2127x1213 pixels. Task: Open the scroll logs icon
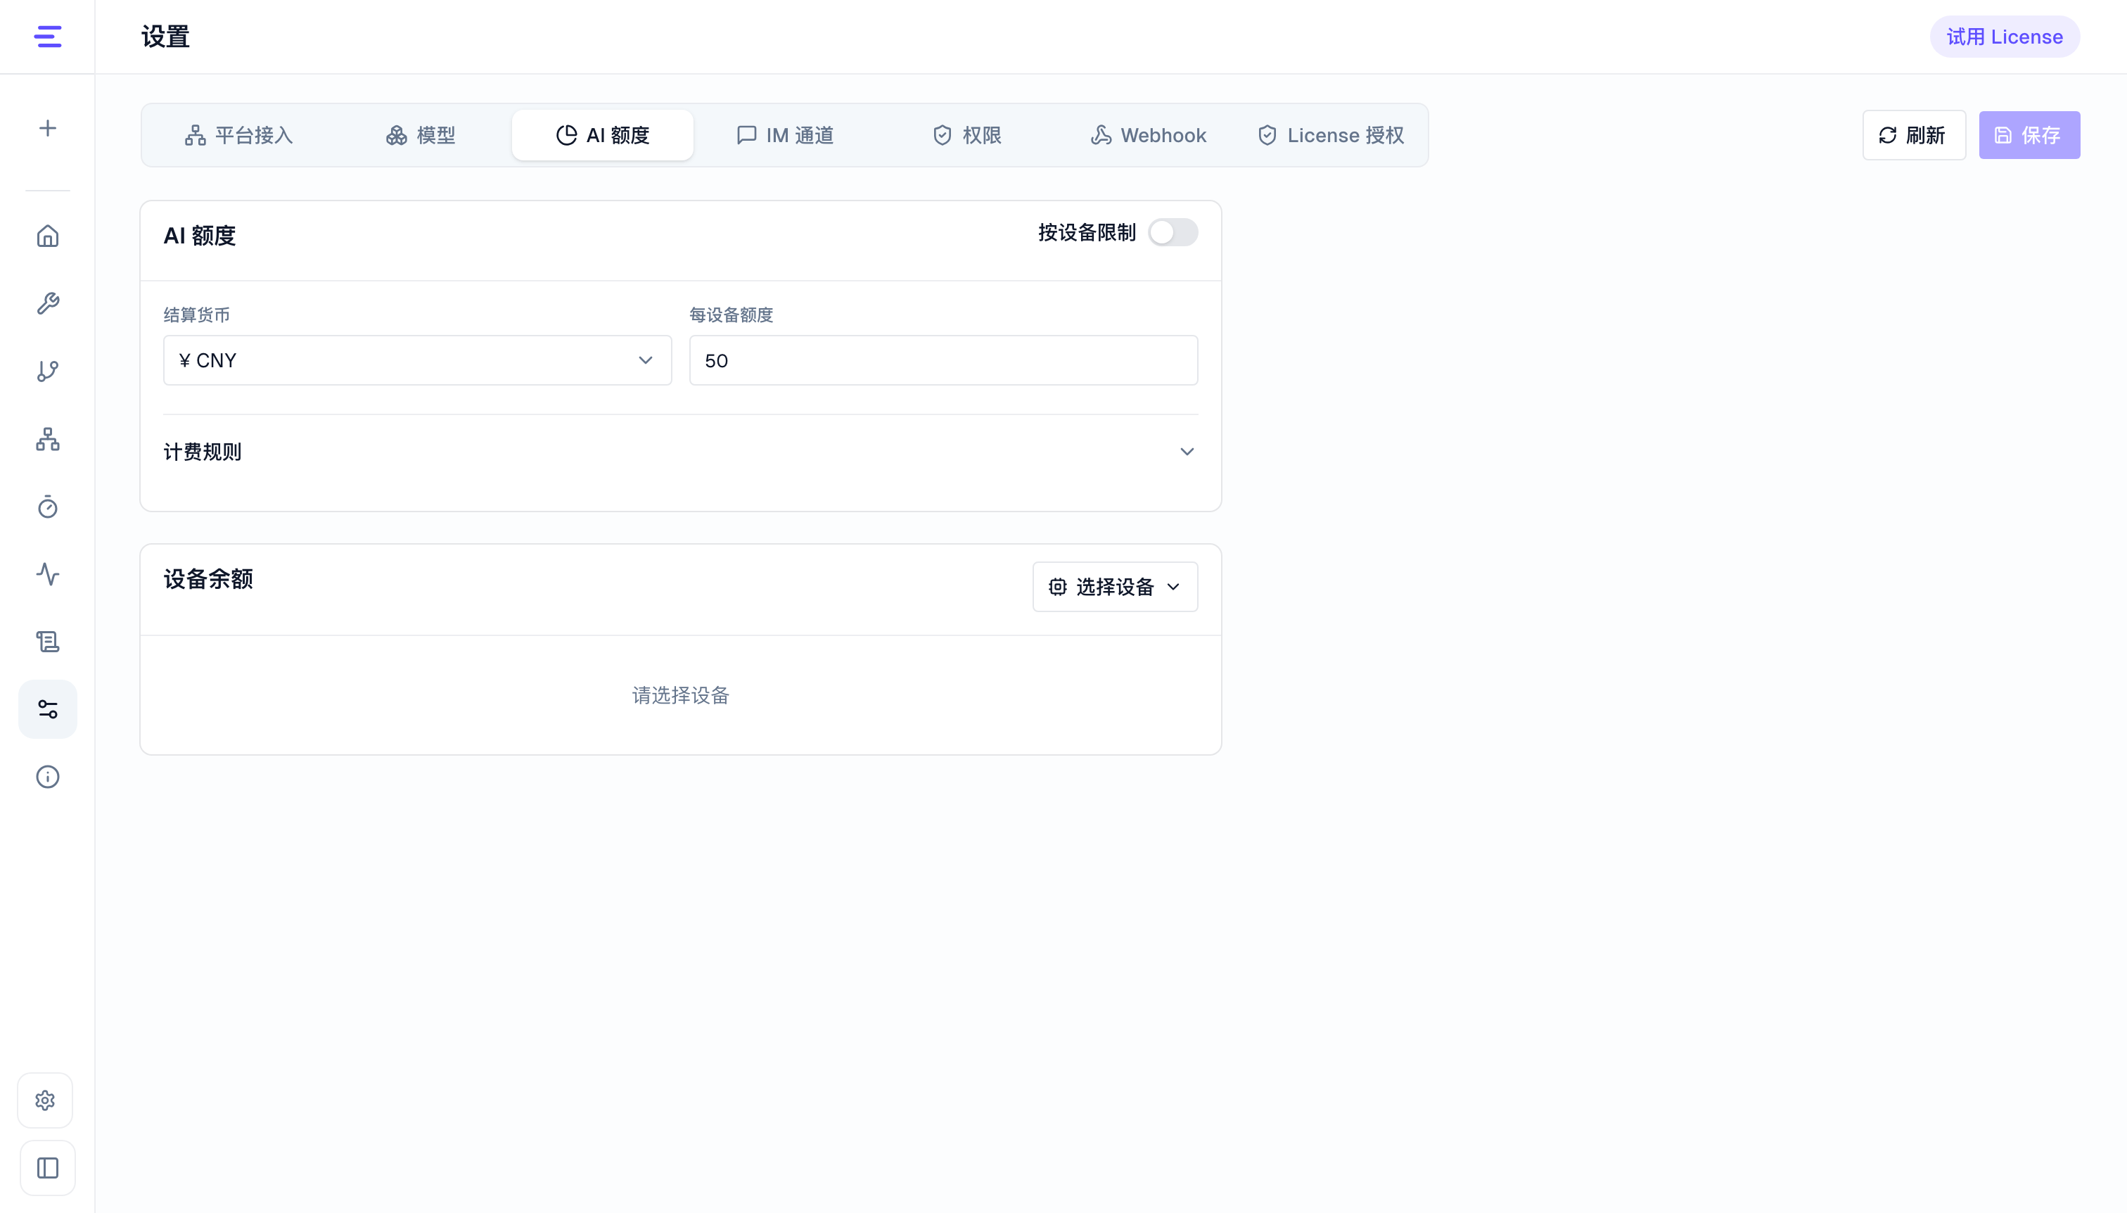(47, 642)
